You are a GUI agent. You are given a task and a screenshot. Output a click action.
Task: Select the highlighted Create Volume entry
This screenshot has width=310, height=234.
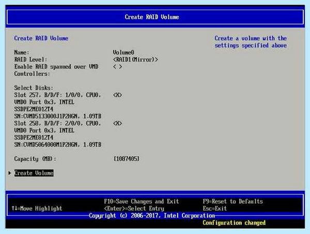pyautogui.click(x=34, y=173)
